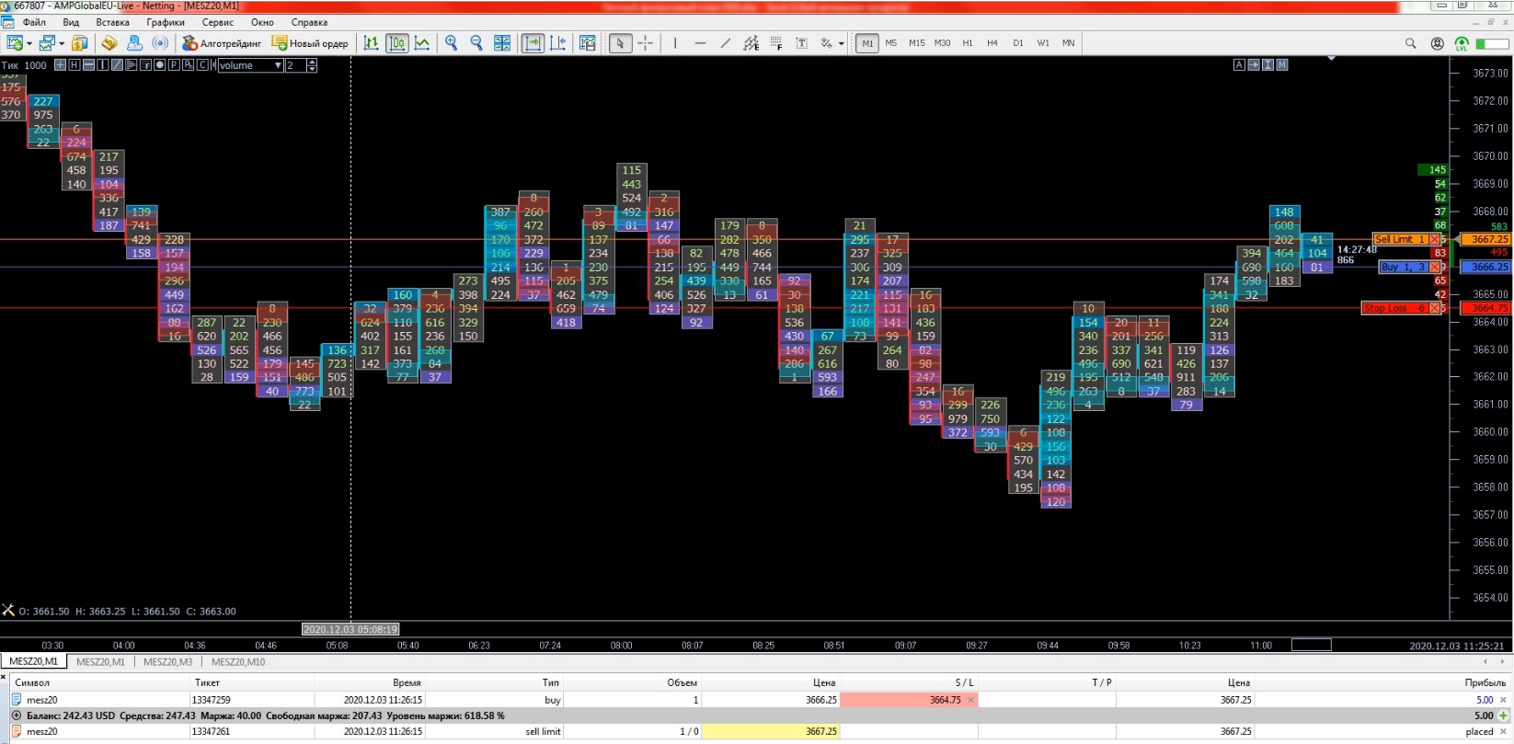The width and height of the screenshot is (1514, 744).
Task: Click the field showing value 2
Action: point(295,65)
